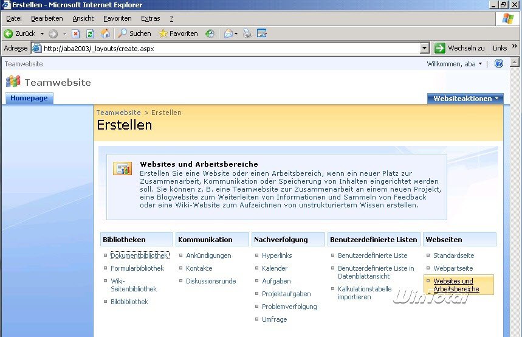Open the Websiteaktionen dropdown menu
Viewport: 522px width, 337px height.
pos(465,99)
